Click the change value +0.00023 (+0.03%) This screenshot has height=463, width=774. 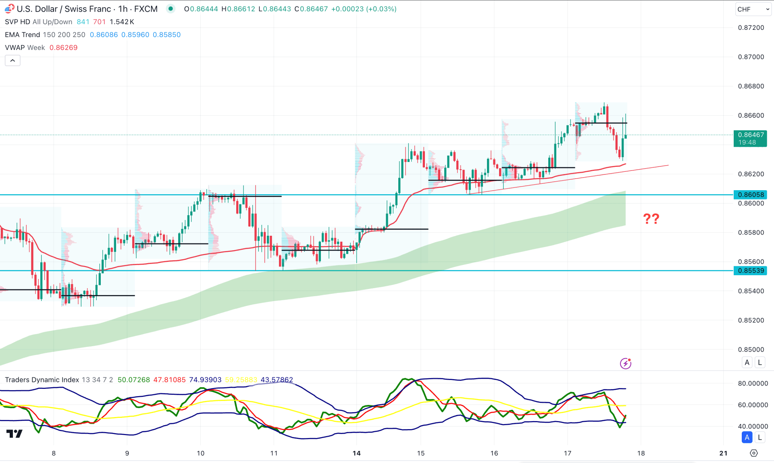click(x=364, y=9)
